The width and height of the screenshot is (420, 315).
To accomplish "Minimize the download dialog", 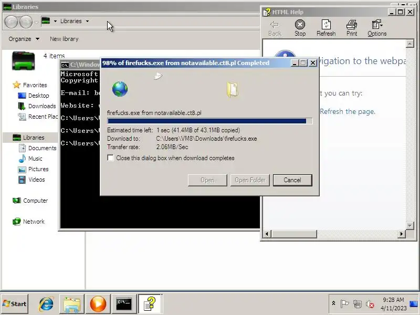I will coord(295,63).
